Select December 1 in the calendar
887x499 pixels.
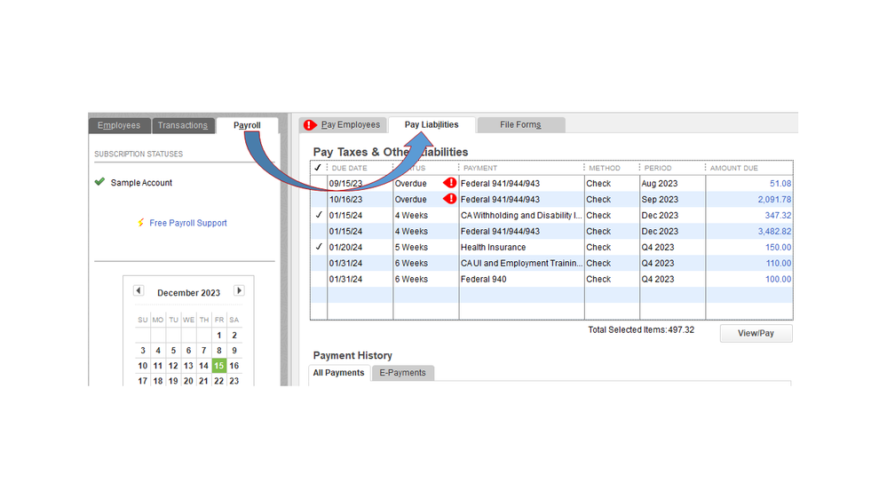[219, 335]
